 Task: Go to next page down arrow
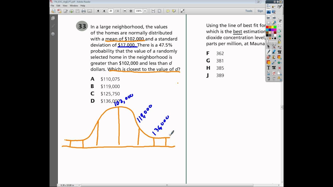coord(104,11)
